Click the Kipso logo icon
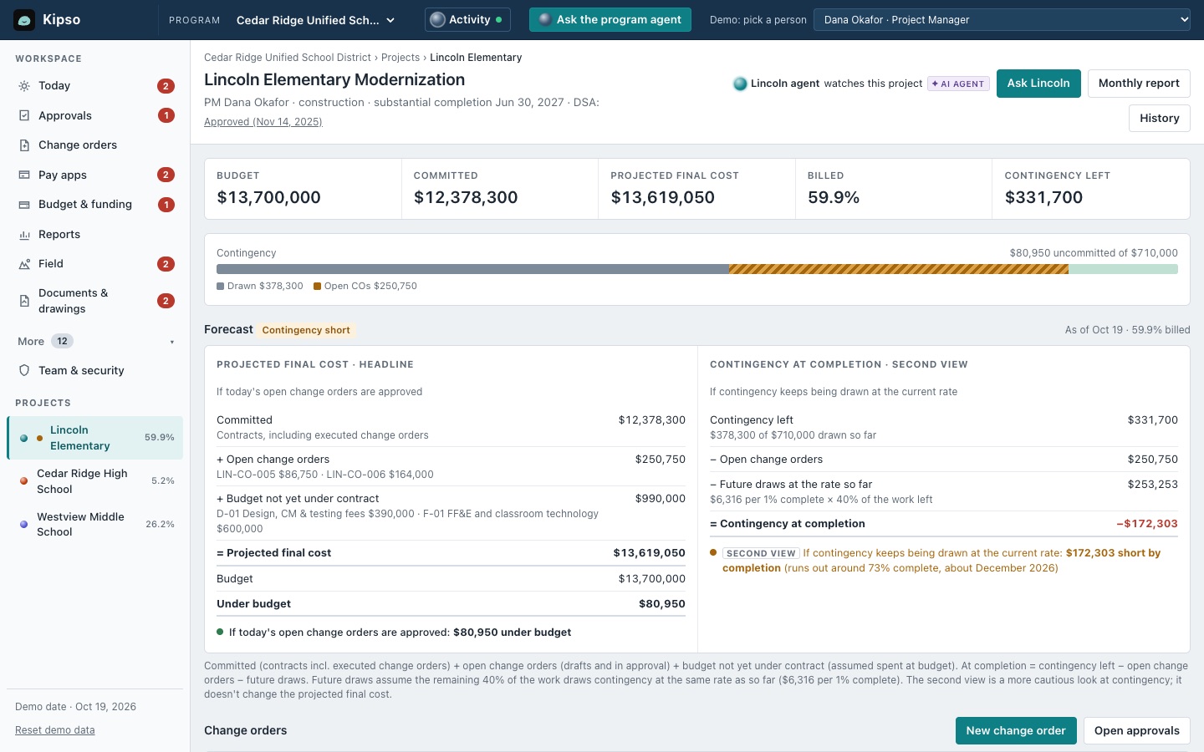1204x752 pixels. [x=24, y=19]
